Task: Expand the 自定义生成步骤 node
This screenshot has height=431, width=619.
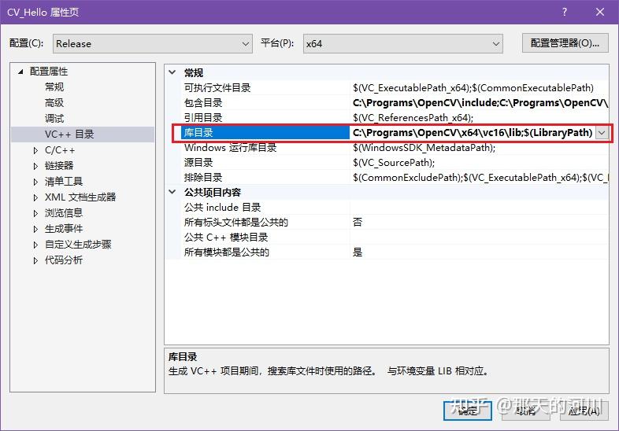Action: tap(35, 245)
